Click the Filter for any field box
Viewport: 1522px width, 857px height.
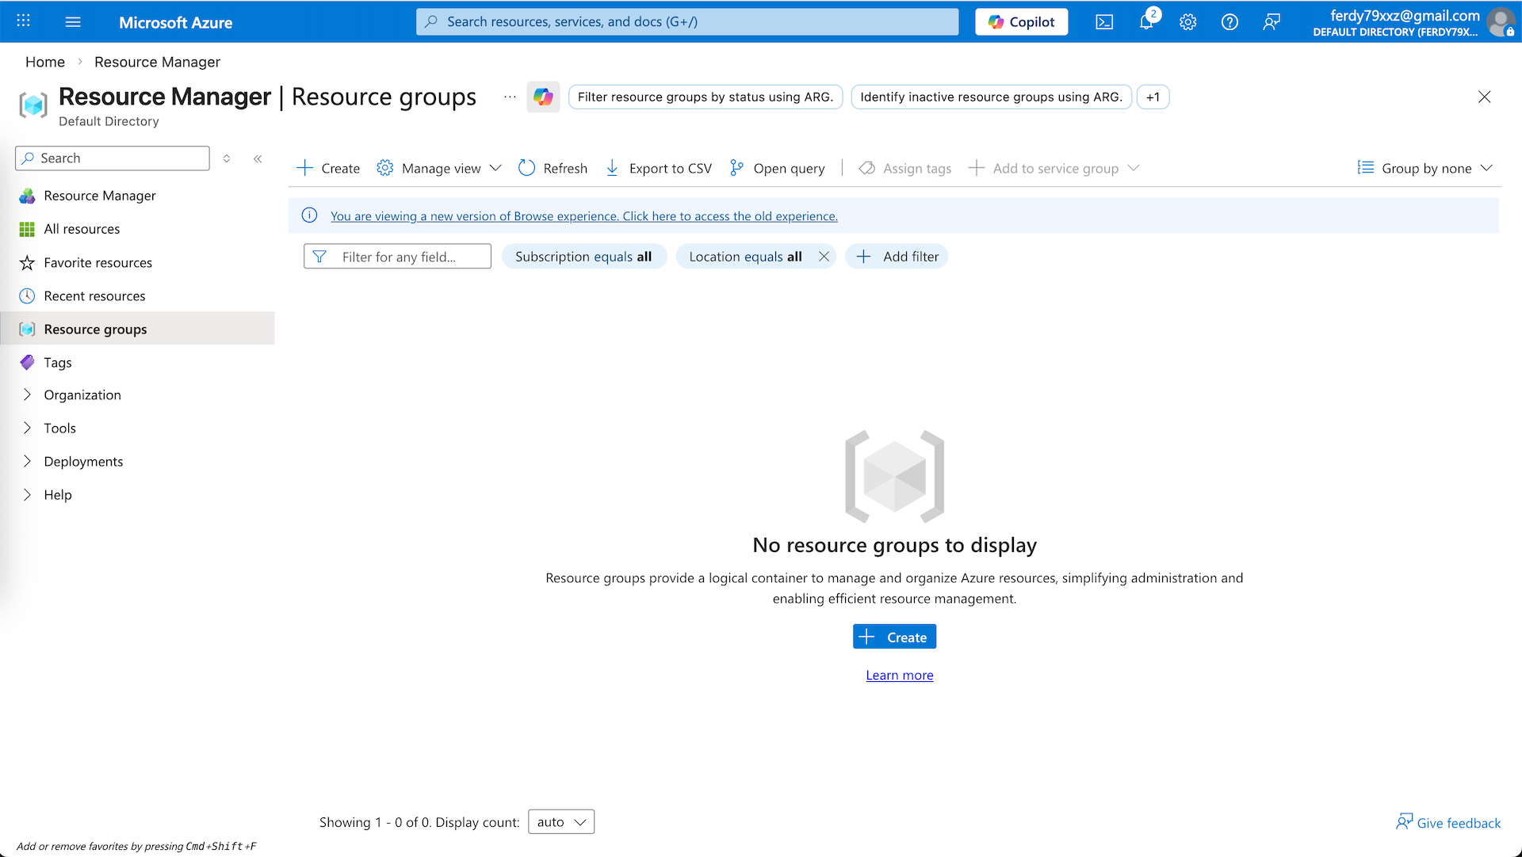pyautogui.click(x=398, y=257)
